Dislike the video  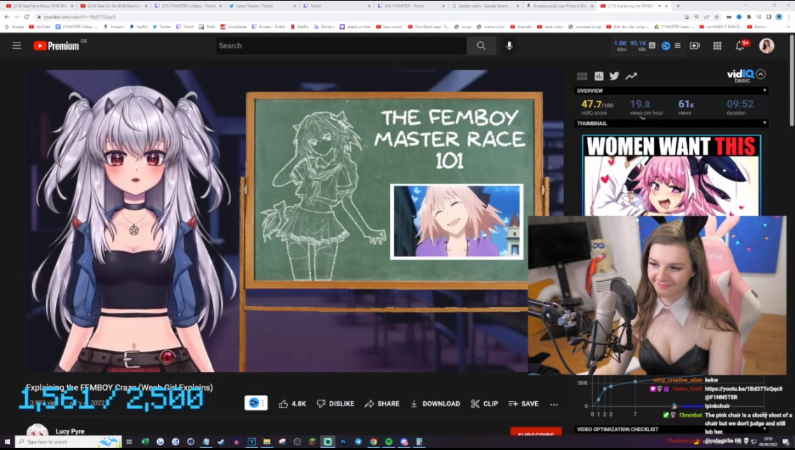pyautogui.click(x=335, y=403)
